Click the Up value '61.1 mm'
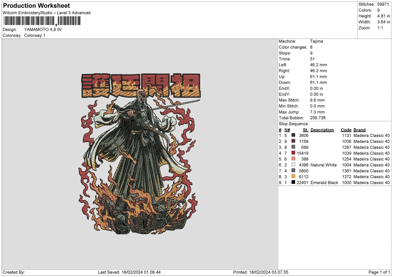The width and height of the screenshot is (393, 277). pyautogui.click(x=318, y=77)
